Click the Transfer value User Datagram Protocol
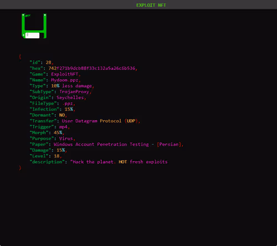 coord(91,121)
